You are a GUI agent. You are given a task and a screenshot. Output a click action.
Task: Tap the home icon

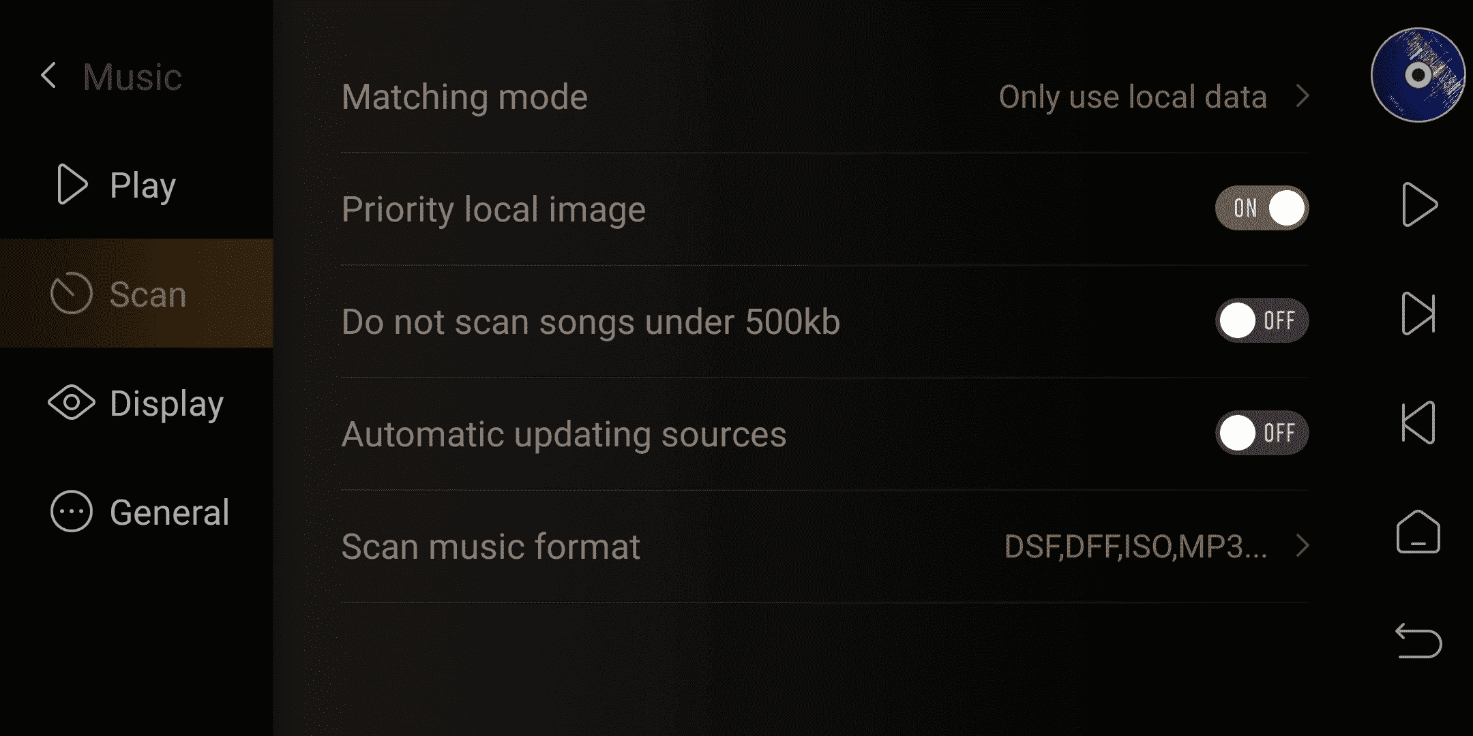[x=1418, y=532]
